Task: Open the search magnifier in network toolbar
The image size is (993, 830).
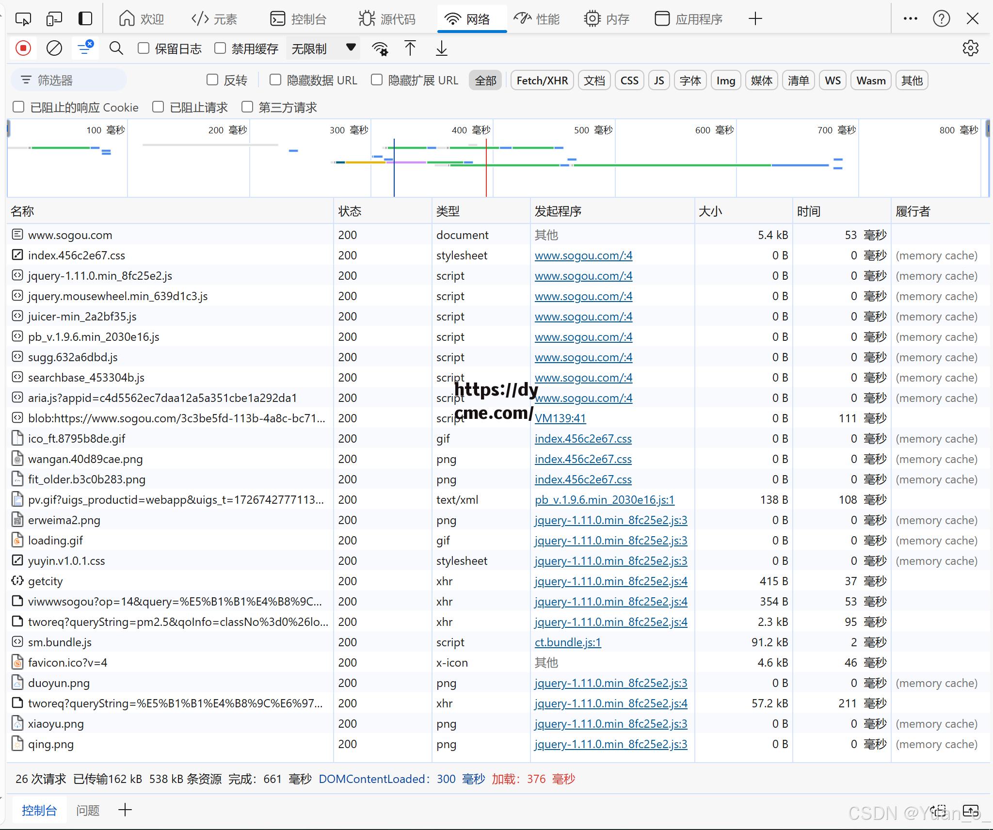Action: [116, 48]
